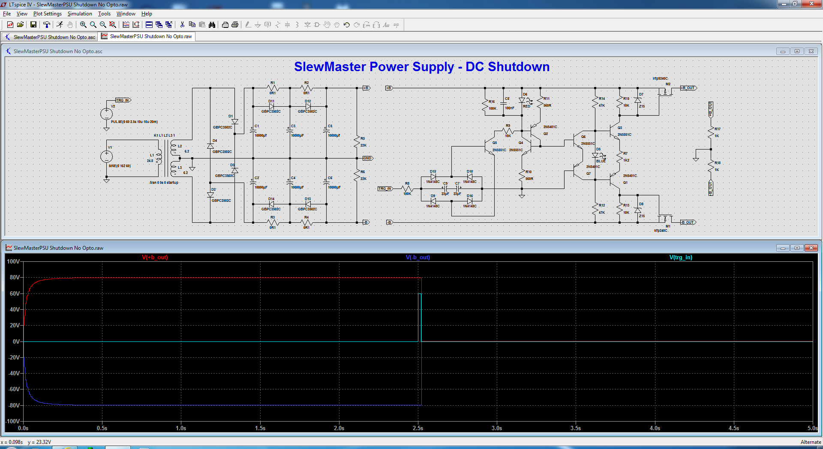This screenshot has width=823, height=449.
Task: Click the x = 0.098s status readout
Action: pos(12,442)
